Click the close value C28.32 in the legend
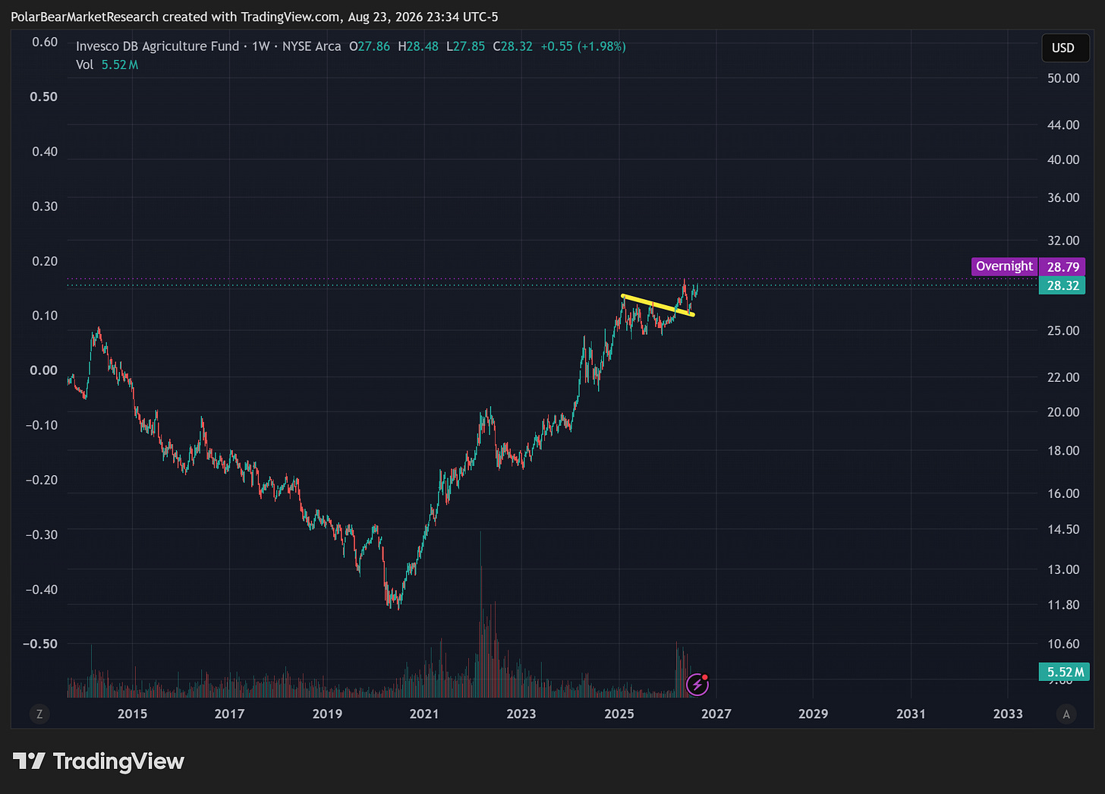 point(513,46)
